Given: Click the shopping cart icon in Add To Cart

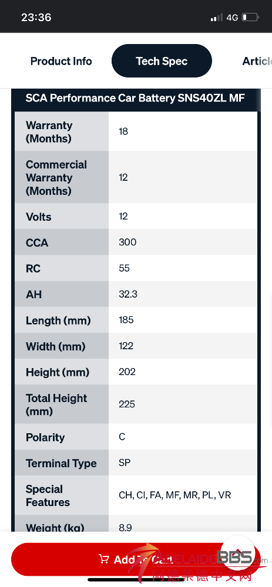Looking at the screenshot, I should tap(104, 559).
